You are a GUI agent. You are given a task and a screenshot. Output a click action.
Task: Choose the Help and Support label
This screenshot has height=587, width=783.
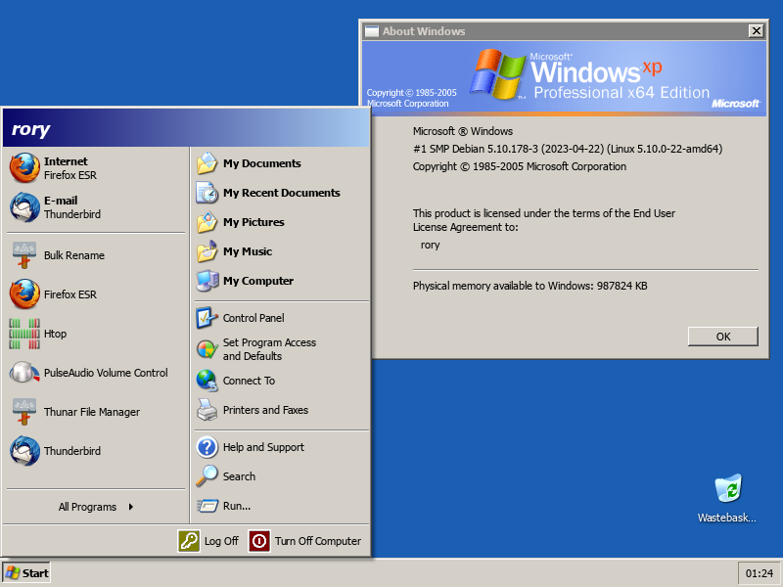(x=263, y=447)
